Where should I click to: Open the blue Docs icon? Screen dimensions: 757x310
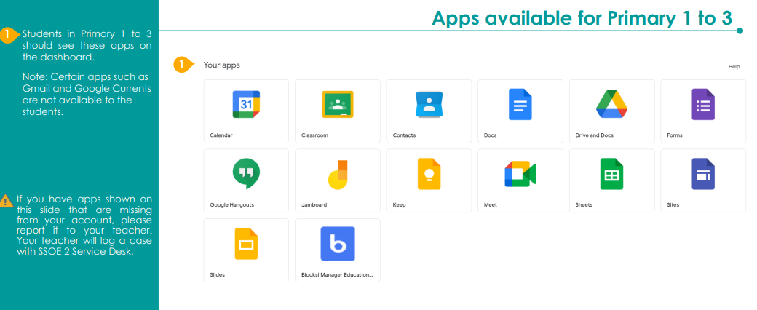point(520,104)
